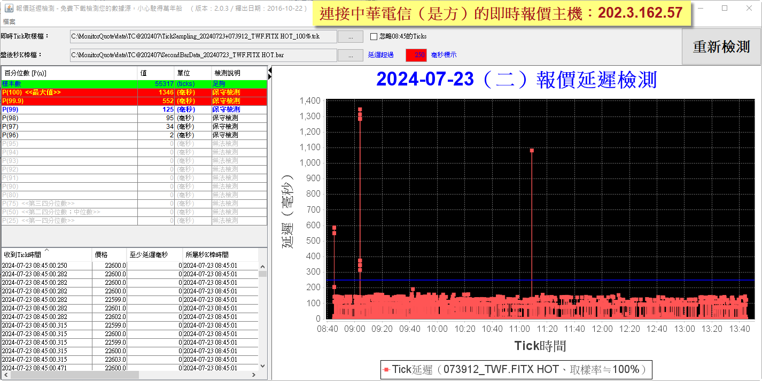Click the 足夠 cell in 樣本數 row
762x381 pixels.
point(239,84)
